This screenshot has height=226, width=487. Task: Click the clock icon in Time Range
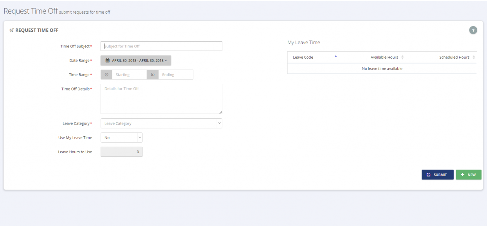[x=106, y=74]
